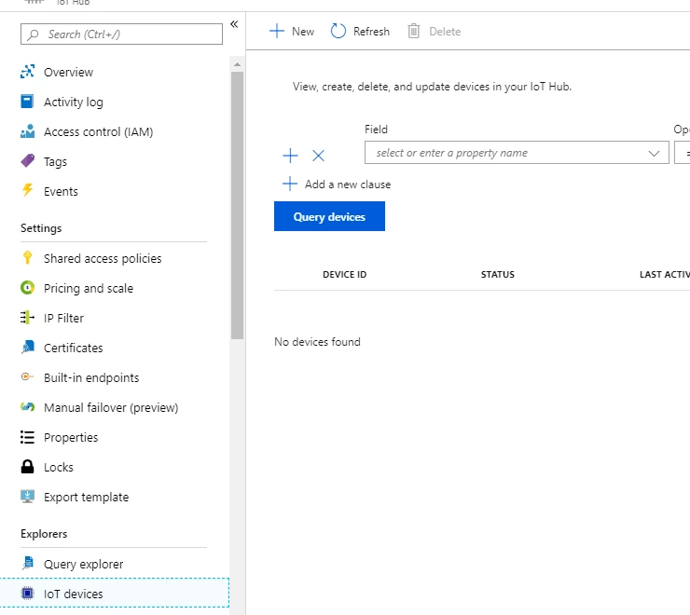Click the New toolbar button label

303,32
